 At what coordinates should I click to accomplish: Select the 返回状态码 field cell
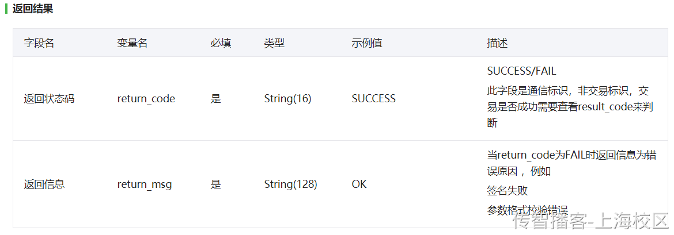(x=49, y=99)
